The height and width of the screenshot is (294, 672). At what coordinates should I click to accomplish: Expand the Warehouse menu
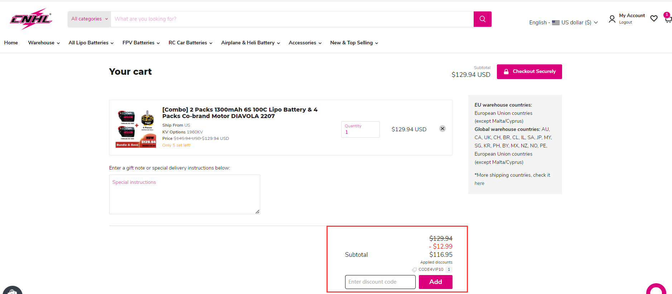(x=44, y=43)
